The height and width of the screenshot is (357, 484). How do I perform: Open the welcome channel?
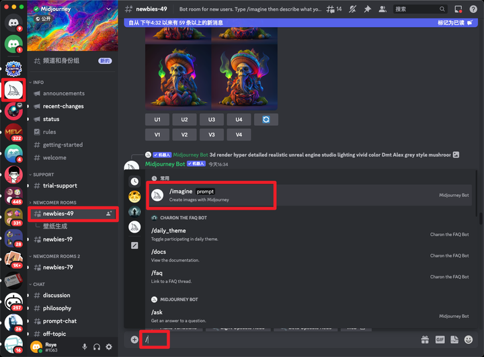73,157
